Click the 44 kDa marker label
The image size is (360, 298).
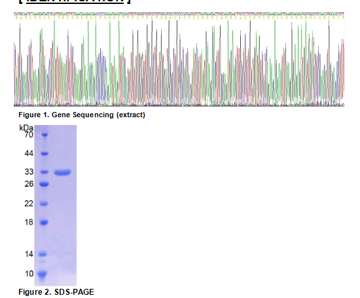29,153
